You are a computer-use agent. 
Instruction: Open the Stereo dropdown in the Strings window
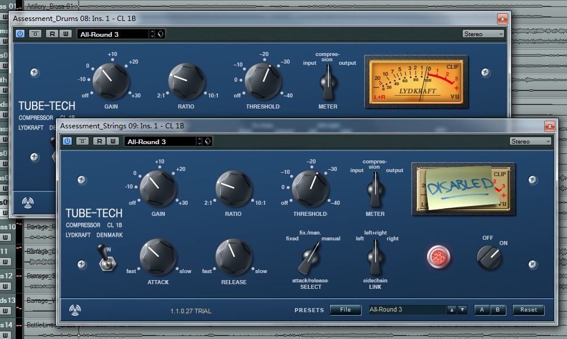530,141
